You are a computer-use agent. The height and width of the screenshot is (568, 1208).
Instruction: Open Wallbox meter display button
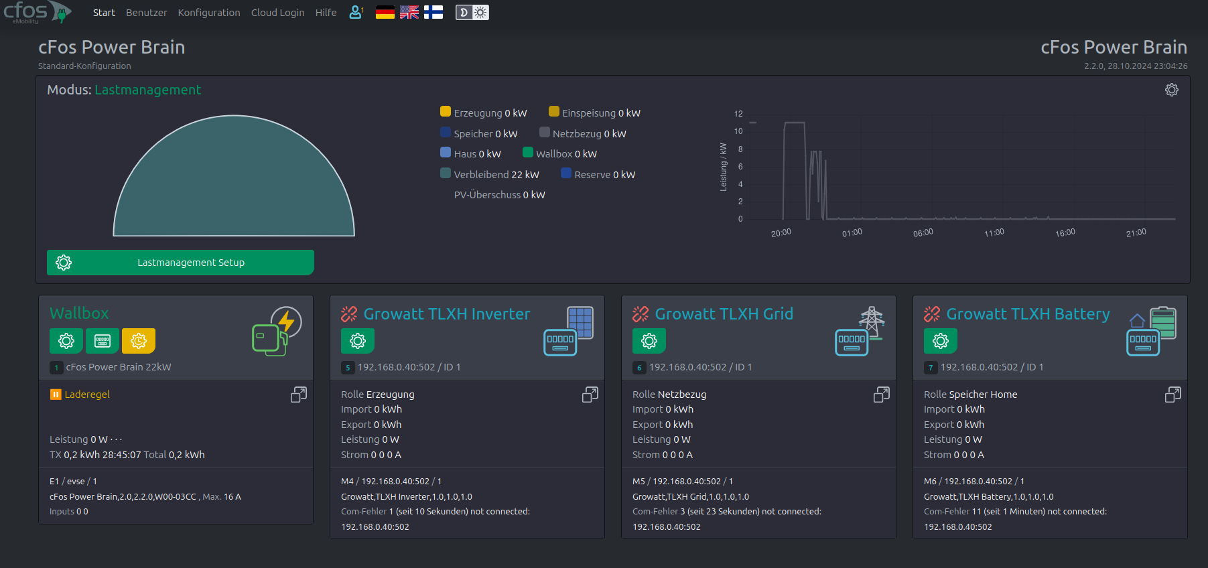pyautogui.click(x=103, y=341)
